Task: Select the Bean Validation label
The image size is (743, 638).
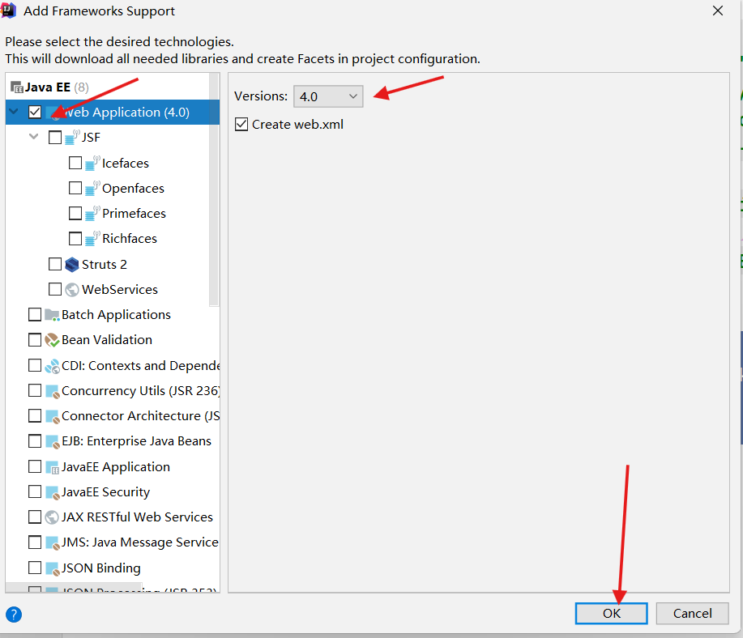Action: point(107,340)
